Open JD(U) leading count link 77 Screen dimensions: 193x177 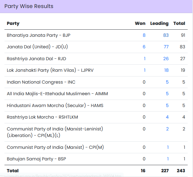166,47
